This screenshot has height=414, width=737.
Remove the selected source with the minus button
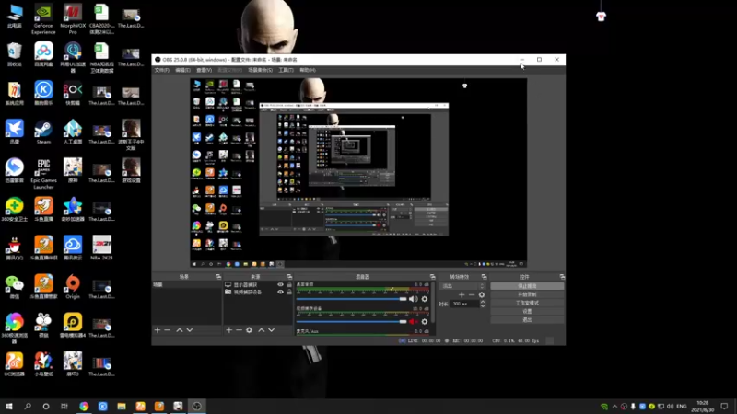coord(239,330)
